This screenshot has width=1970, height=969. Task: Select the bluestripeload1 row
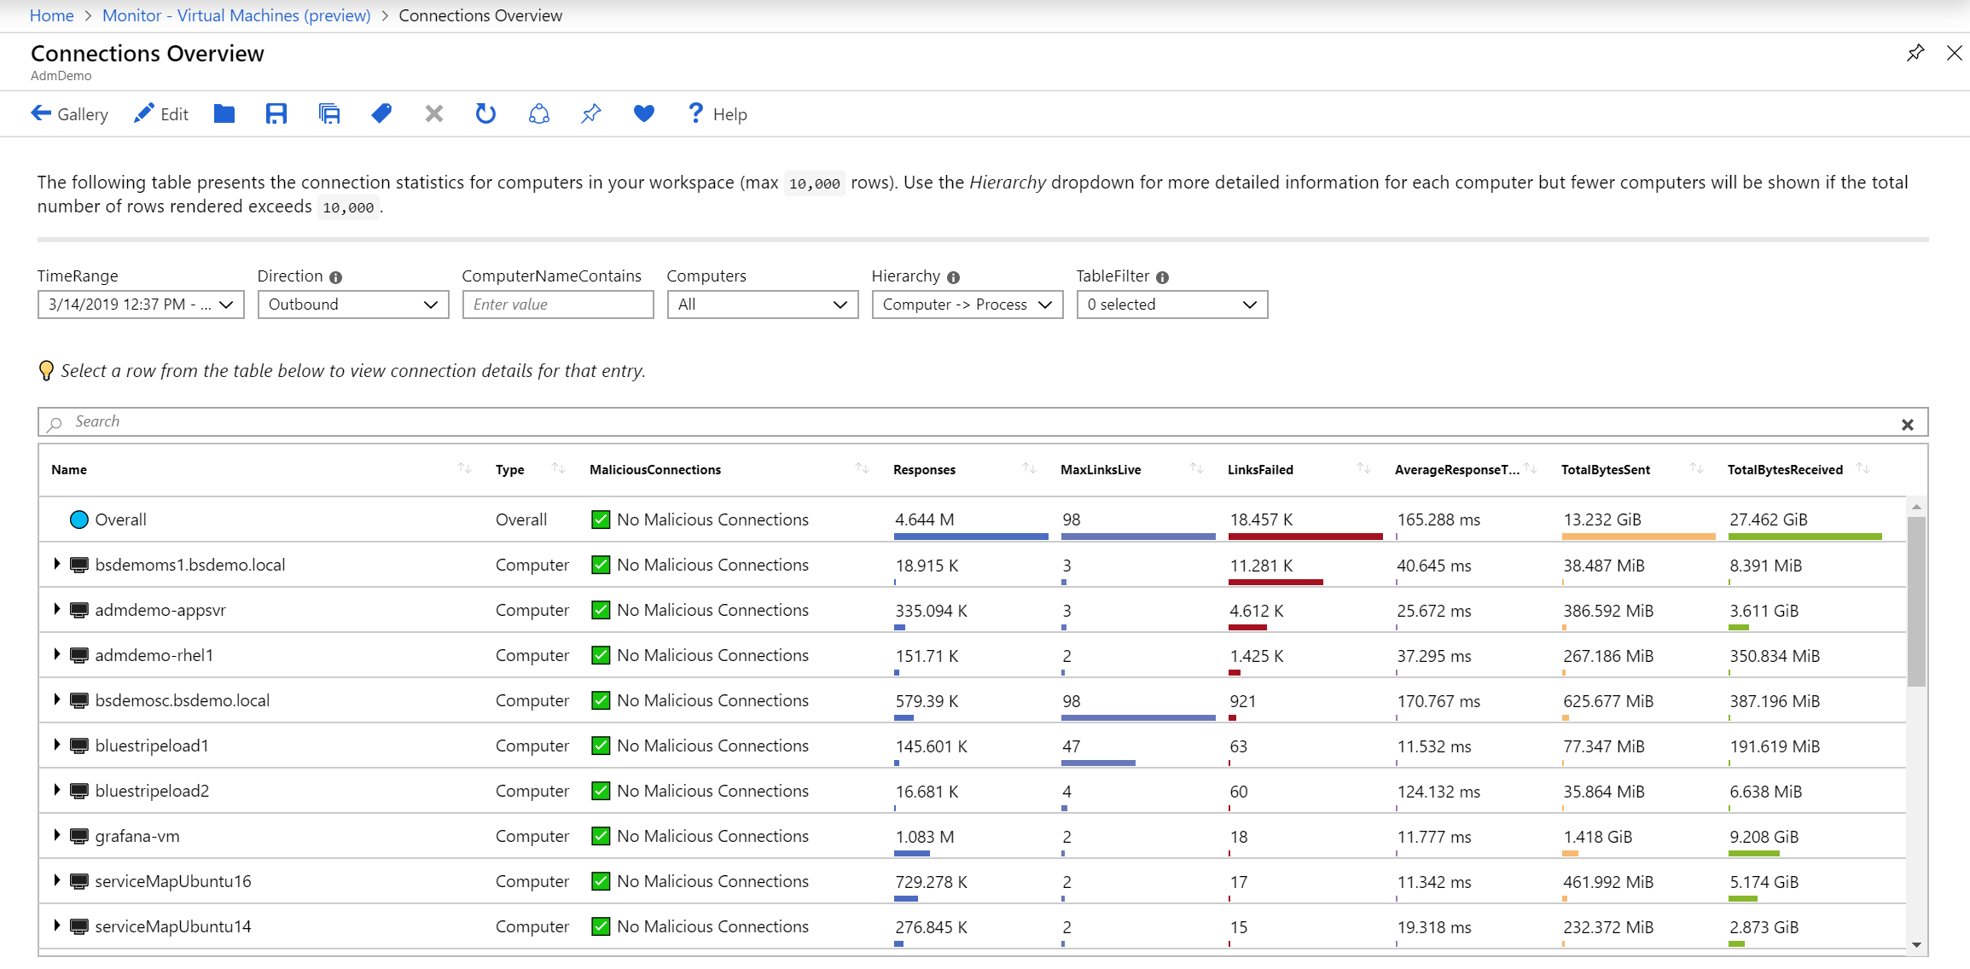[972, 746]
